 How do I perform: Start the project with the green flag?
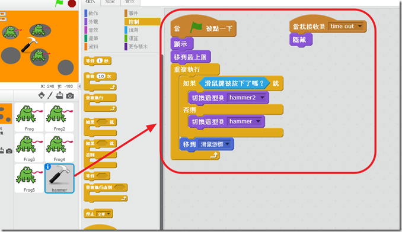click(59, 3)
